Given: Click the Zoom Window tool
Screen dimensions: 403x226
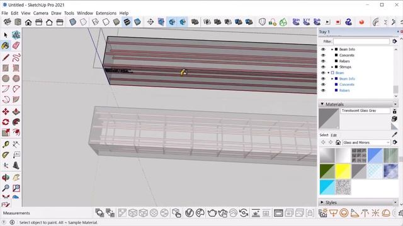Looking at the screenshot, I should click(16, 188).
